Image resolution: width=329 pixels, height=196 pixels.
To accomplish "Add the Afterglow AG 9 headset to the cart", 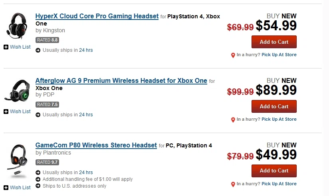I will 274,106.
